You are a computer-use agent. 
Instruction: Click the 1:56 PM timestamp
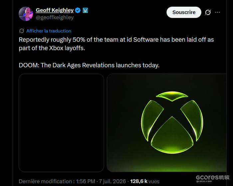[86, 181]
